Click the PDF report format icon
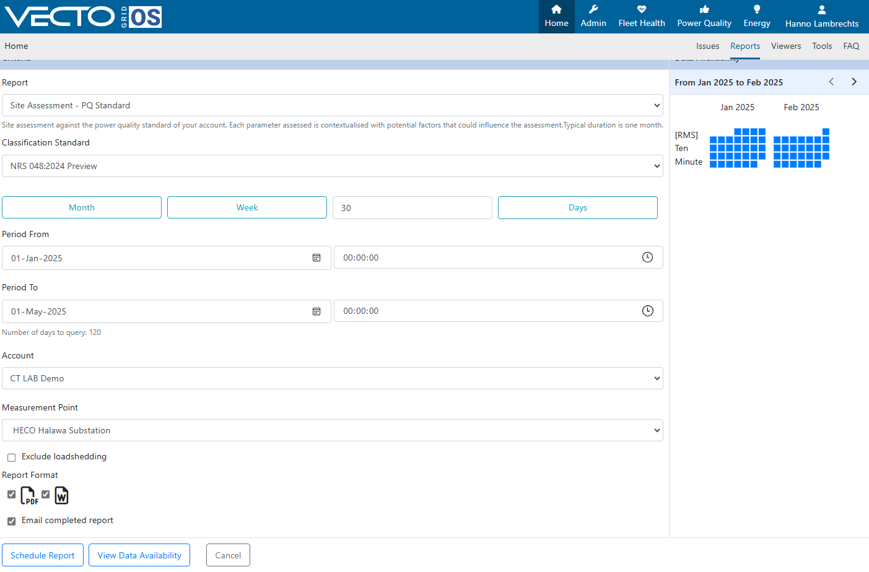This screenshot has width=869, height=572. (x=29, y=496)
